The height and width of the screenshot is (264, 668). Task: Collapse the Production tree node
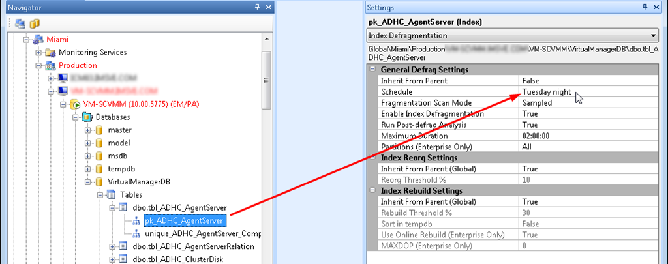[x=39, y=66]
